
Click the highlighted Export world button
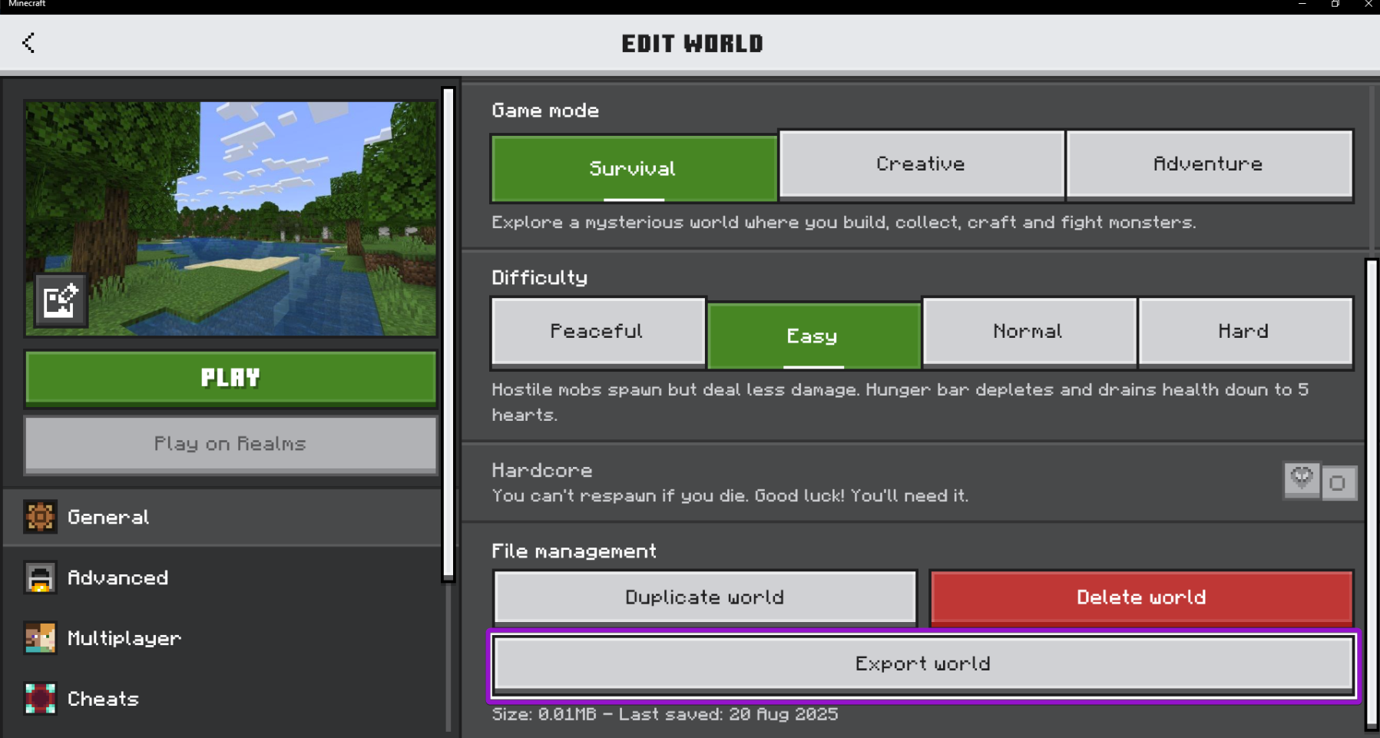click(x=922, y=664)
